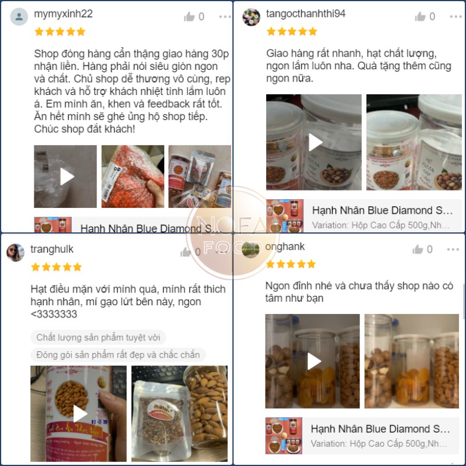The width and height of the screenshot is (466, 466).
Task: Open tangocthanhthi94's flower avatar
Action: pyautogui.click(x=251, y=17)
